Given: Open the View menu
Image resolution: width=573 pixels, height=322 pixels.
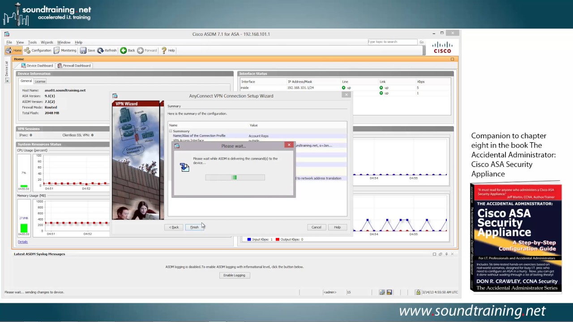Looking at the screenshot, I should (20, 42).
